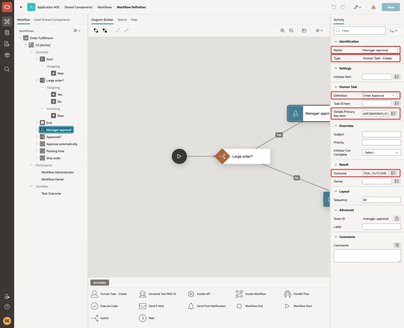Click the sidebar search magnifier icon
Image resolution: width=404 pixels, height=328 pixels.
(x=7, y=69)
